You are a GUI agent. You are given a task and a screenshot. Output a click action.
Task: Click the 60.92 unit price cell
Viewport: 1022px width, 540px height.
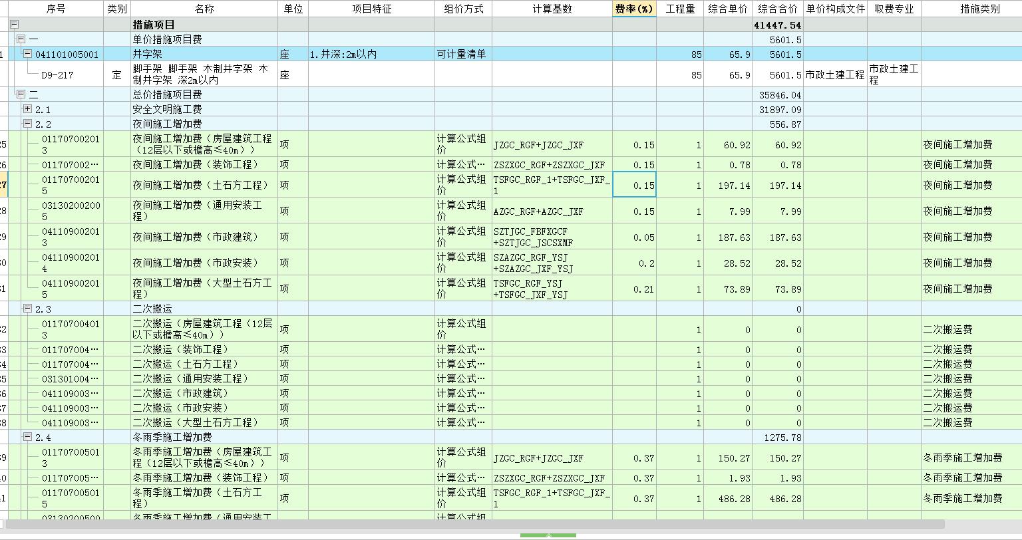coord(728,144)
